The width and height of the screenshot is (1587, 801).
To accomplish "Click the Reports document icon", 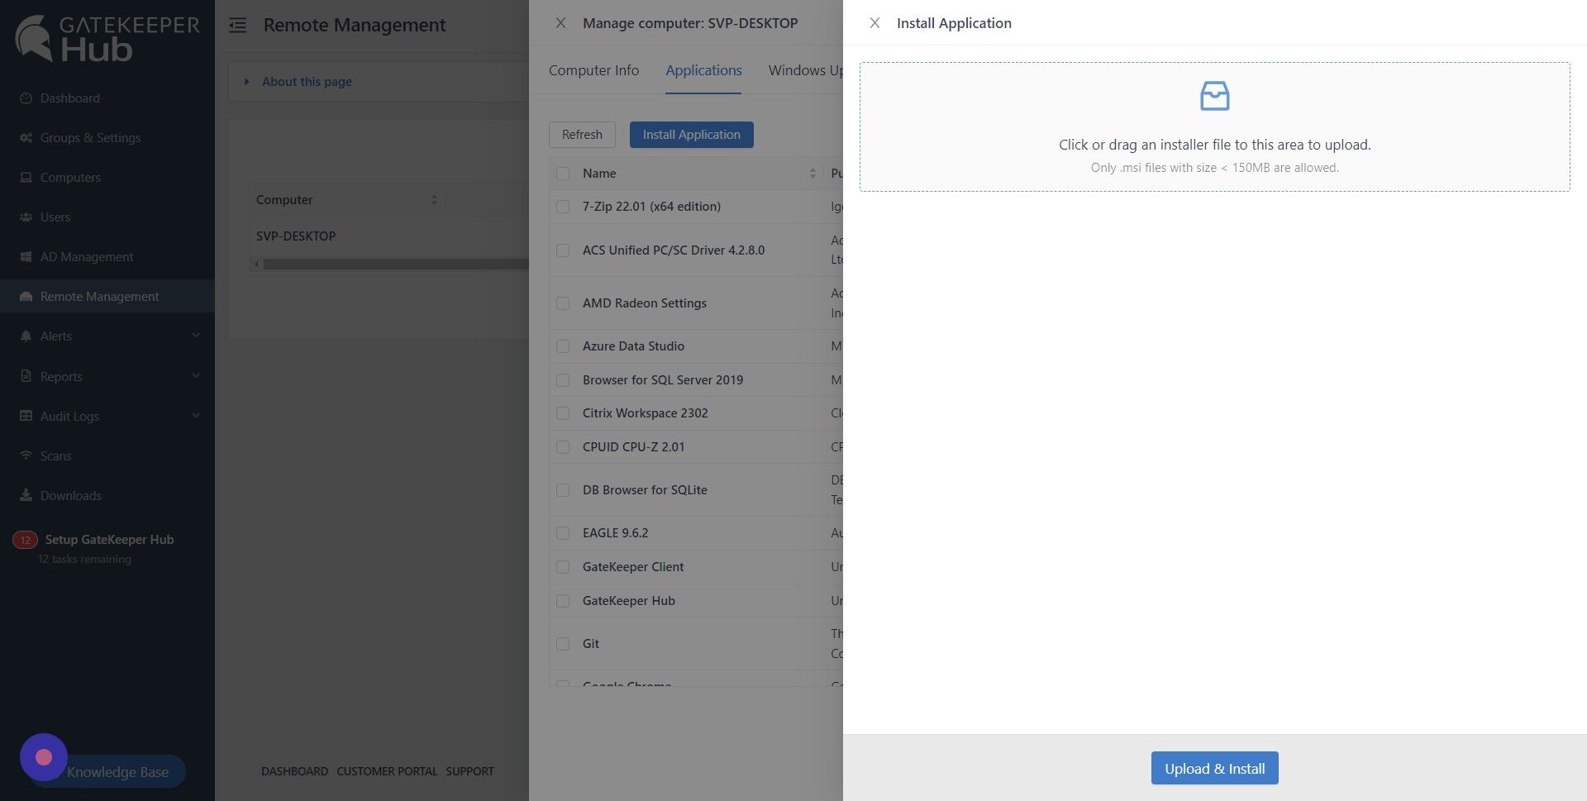I will [26, 376].
